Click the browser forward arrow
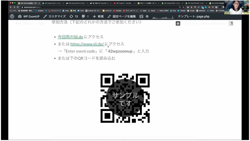The image size is (250, 141). click(x=14, y=7)
